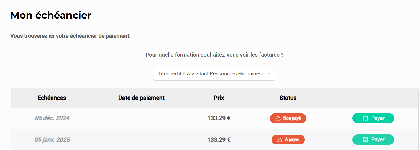Expand formation list using the chevron arrow
The image size is (420, 150).
[268, 74]
